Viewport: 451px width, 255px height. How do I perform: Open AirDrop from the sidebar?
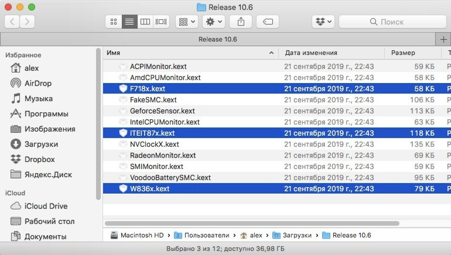(x=38, y=83)
